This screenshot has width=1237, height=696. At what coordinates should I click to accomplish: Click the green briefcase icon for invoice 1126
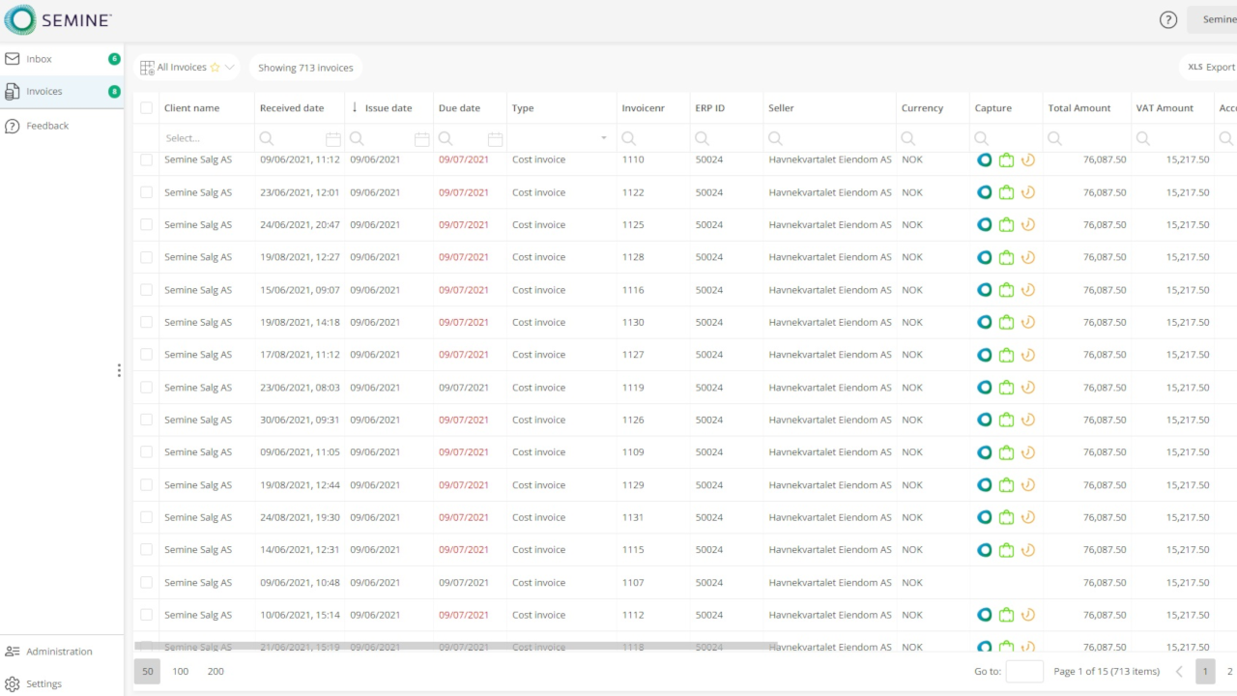coord(1006,420)
